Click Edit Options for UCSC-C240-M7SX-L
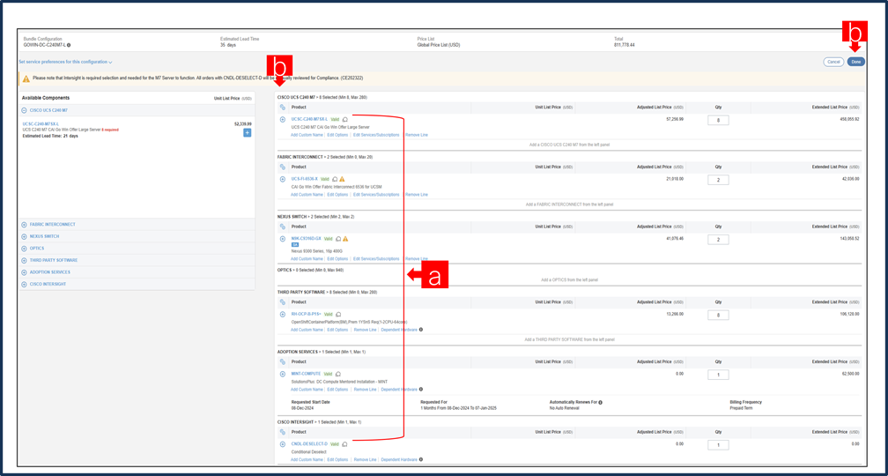The height and width of the screenshot is (476, 888). (337, 135)
